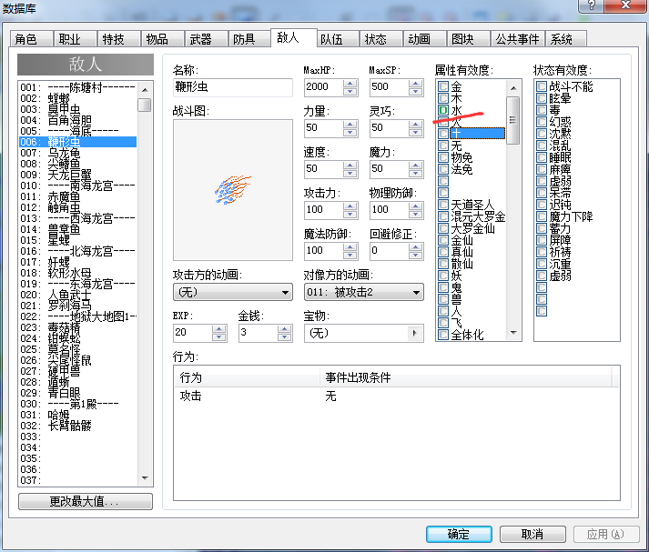Open the 队伍 tab
Screen dimensions: 649x552
(339, 39)
